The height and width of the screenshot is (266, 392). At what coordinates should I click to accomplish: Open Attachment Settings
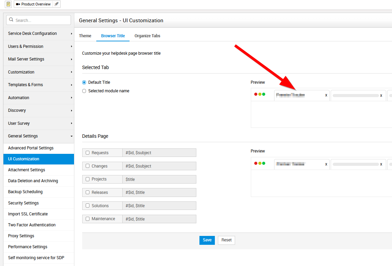point(38,170)
